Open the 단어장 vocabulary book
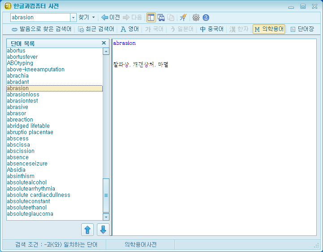Image resolution: width=323 pixels, height=252 pixels. point(302,29)
